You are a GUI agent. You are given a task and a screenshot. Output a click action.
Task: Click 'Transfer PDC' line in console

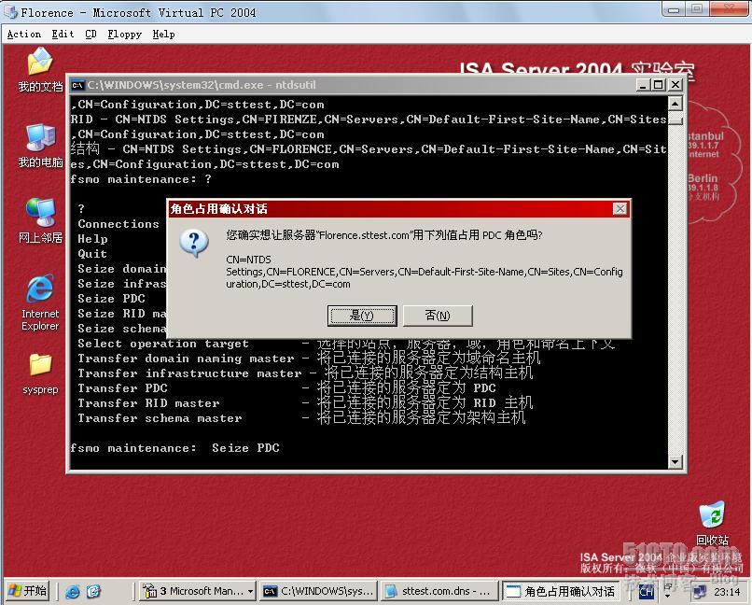click(x=286, y=388)
